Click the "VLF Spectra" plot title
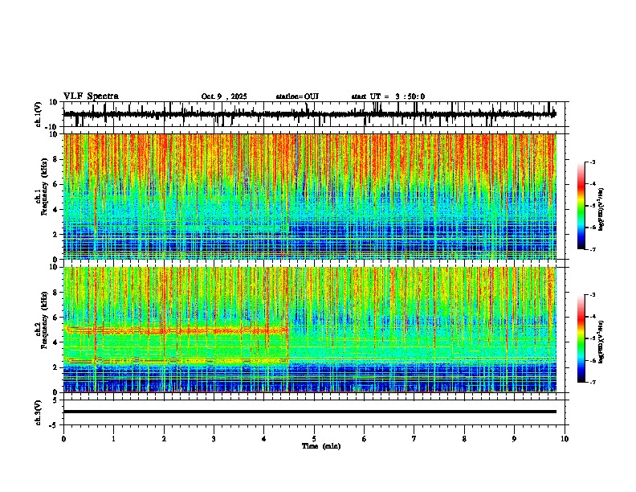The width and height of the screenshot is (636, 492). pyautogui.click(x=91, y=96)
